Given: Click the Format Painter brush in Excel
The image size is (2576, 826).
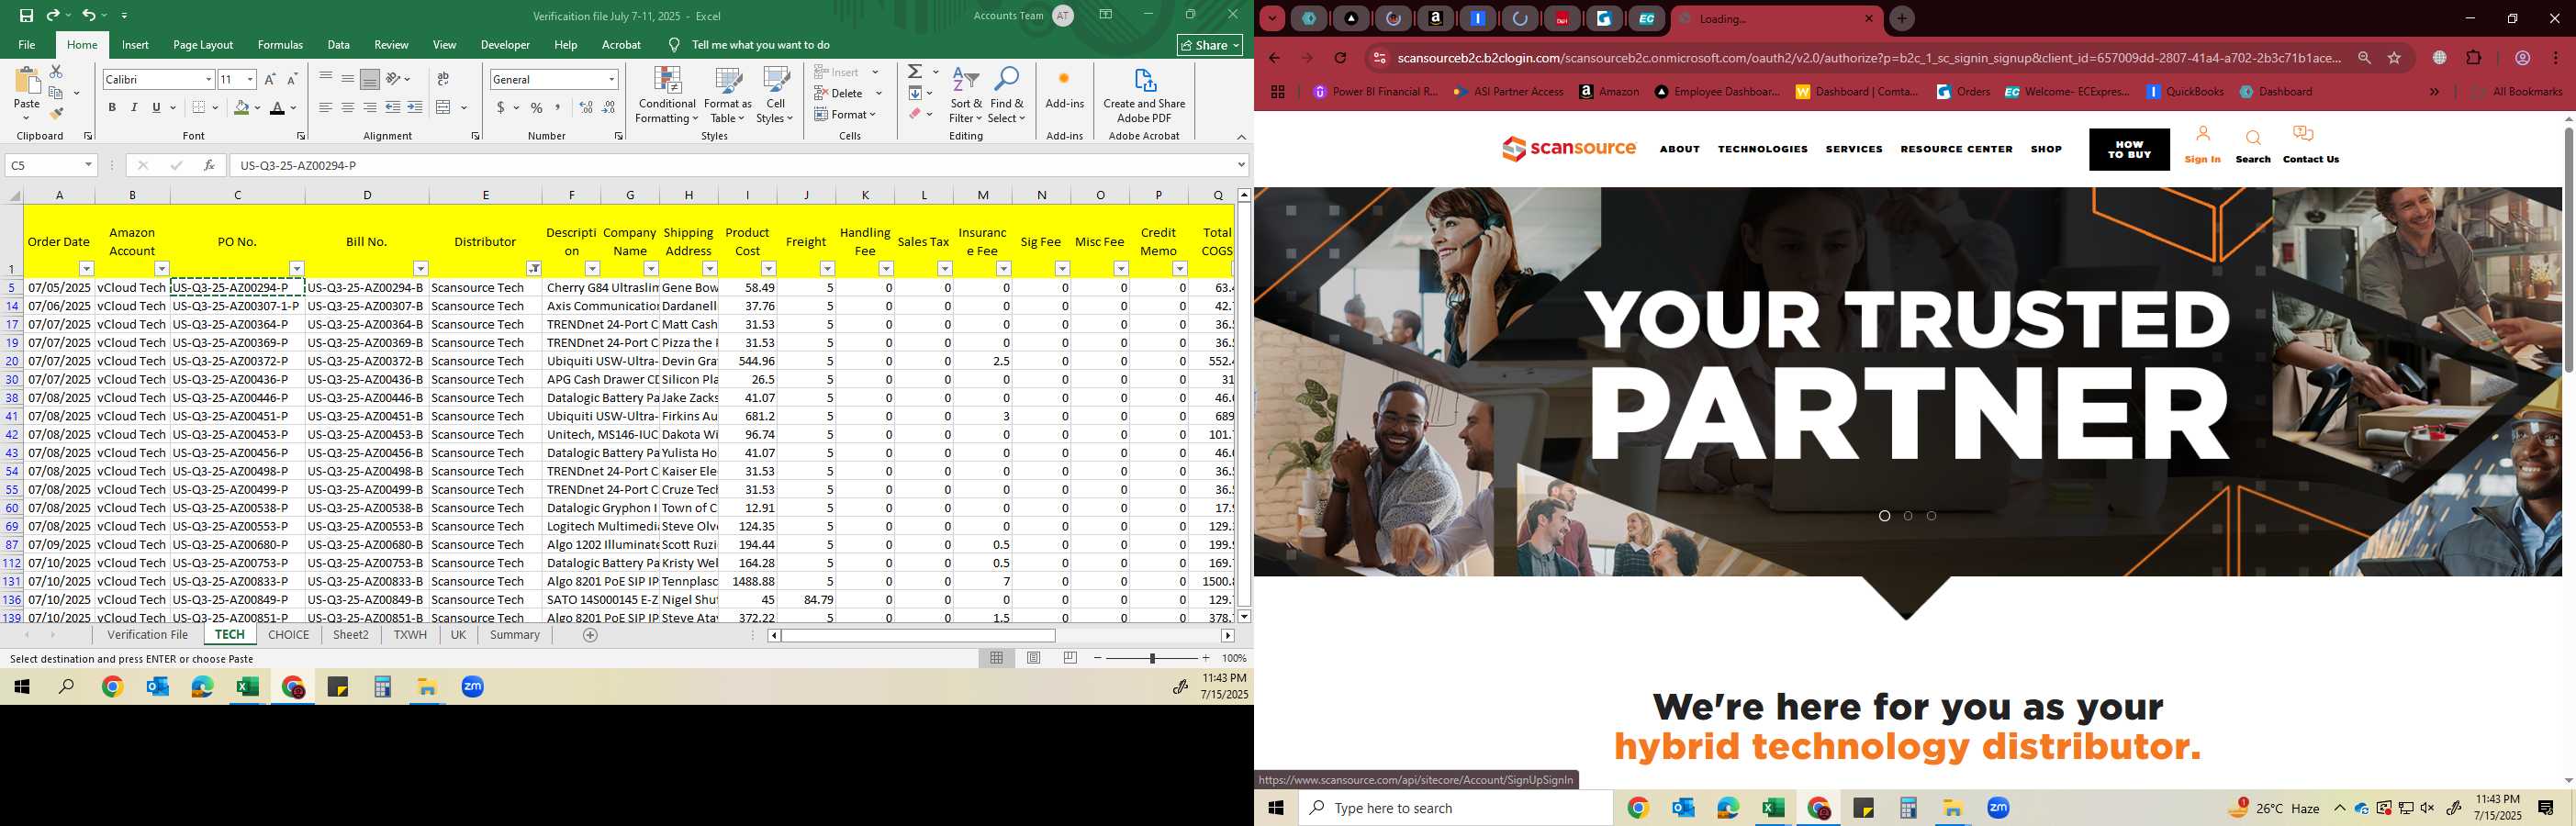Looking at the screenshot, I should [x=56, y=113].
